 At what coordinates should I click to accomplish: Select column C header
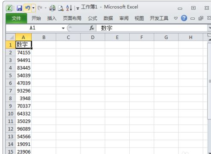click(x=68, y=38)
